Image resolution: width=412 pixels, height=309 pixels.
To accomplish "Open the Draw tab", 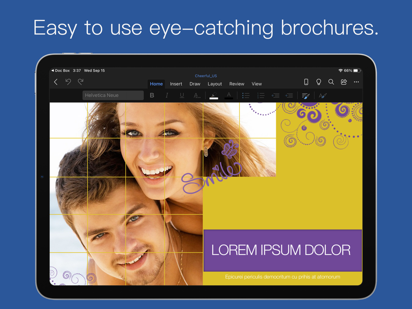I will [x=195, y=84].
